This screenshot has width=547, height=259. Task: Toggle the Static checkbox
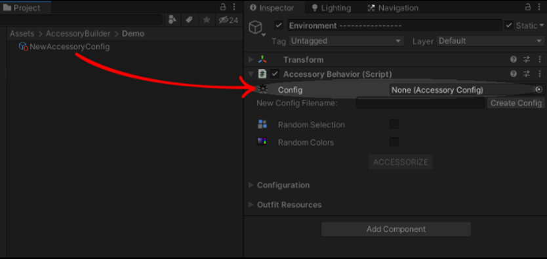point(509,26)
